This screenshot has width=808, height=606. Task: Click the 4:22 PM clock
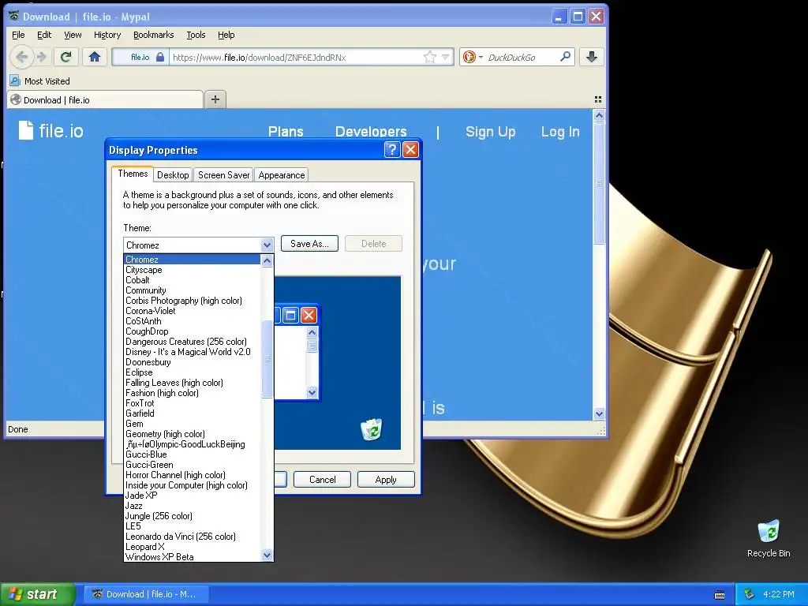coord(778,594)
